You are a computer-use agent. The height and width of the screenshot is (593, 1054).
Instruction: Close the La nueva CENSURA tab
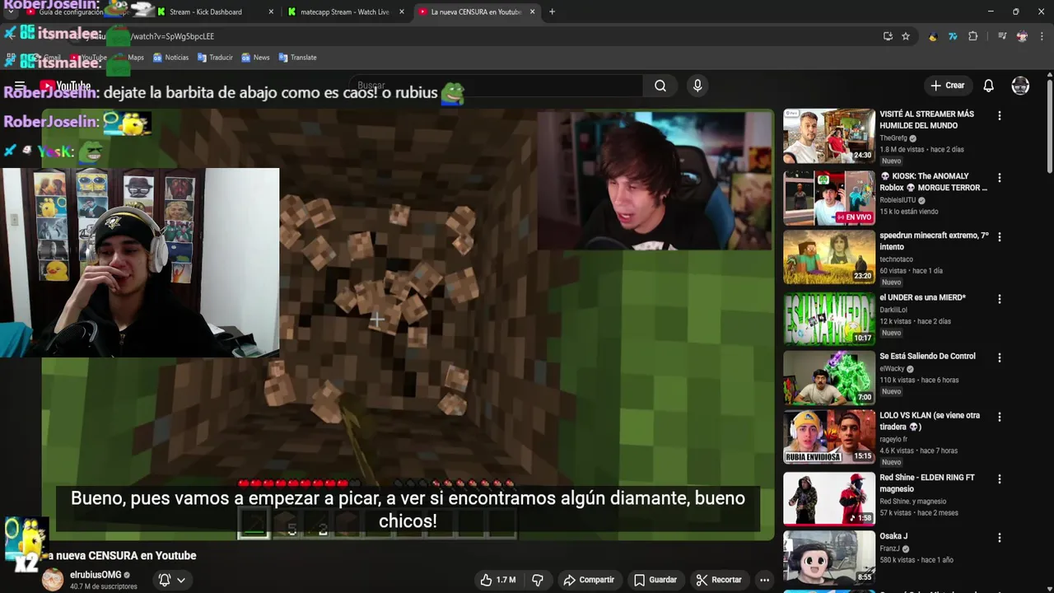(x=532, y=12)
